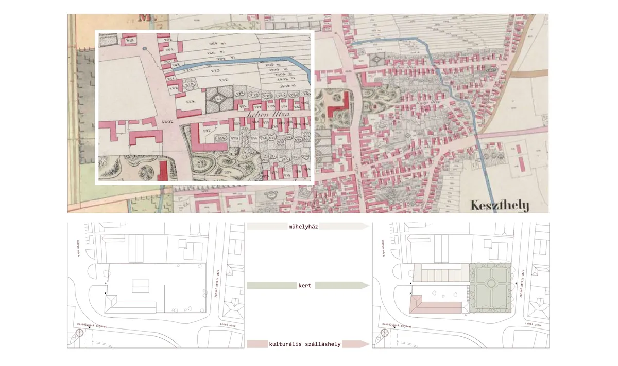The image size is (618, 366).
Task: Select the kulturális szálláshely legend label
Action: point(305,344)
